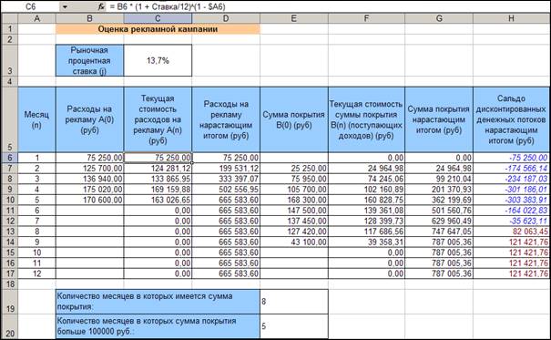Select the Месяц (n) header cell
Image resolution: width=551 pixels, height=340 pixels.
(36, 119)
